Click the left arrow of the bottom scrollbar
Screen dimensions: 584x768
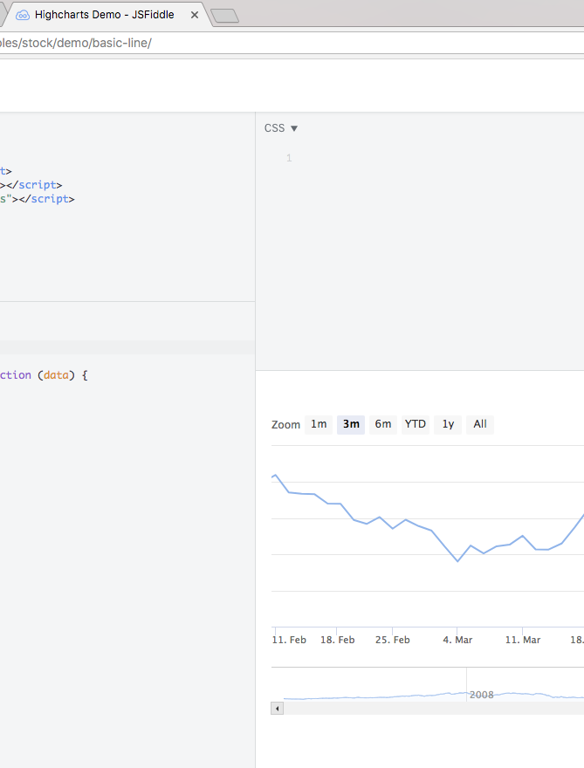pos(276,708)
